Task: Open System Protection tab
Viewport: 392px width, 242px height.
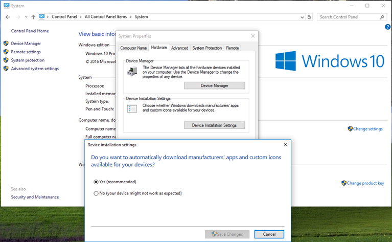Action: click(x=207, y=48)
